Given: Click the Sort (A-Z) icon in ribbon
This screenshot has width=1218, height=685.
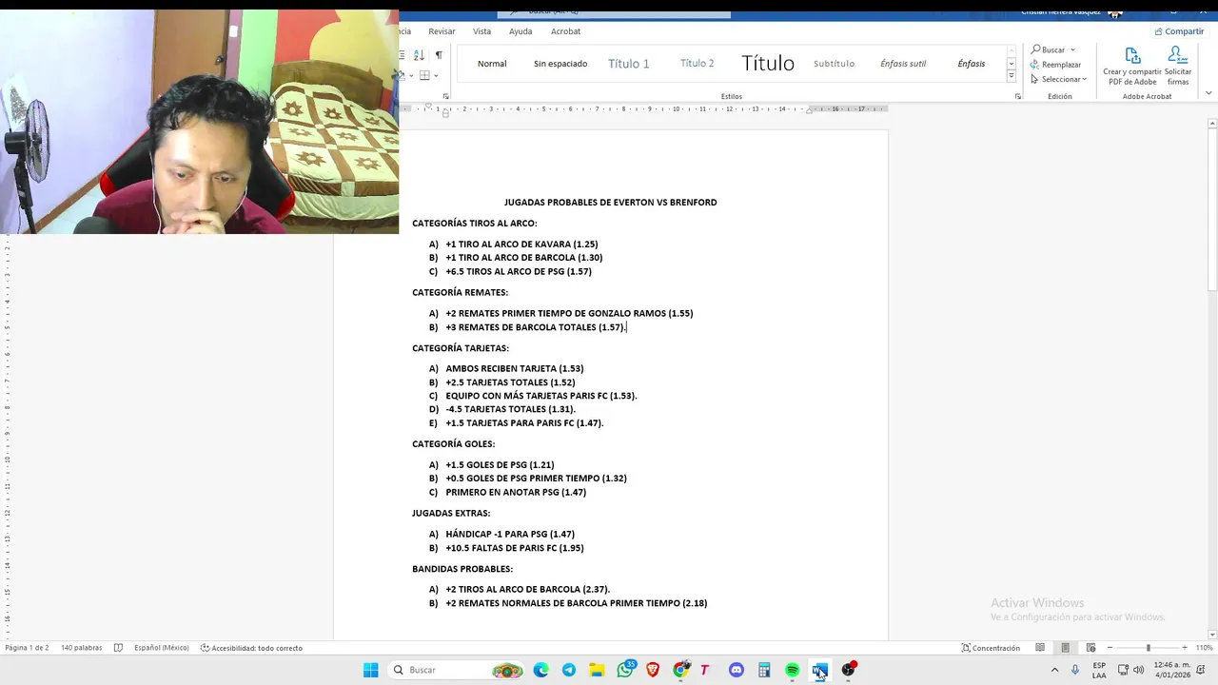Looking at the screenshot, I should [x=419, y=55].
